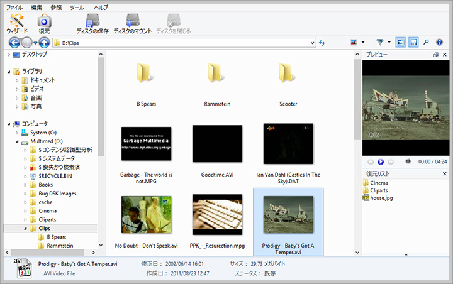
Task: Select Ian Van Dahl Castles In The Sky.DAT
Action: point(288,143)
